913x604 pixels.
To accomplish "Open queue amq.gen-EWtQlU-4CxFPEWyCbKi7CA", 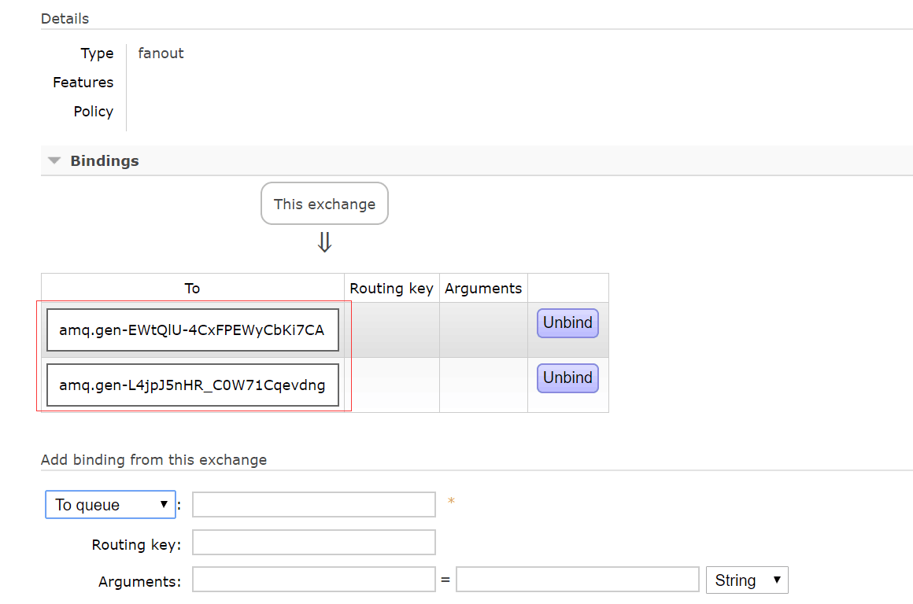I will pos(192,330).
